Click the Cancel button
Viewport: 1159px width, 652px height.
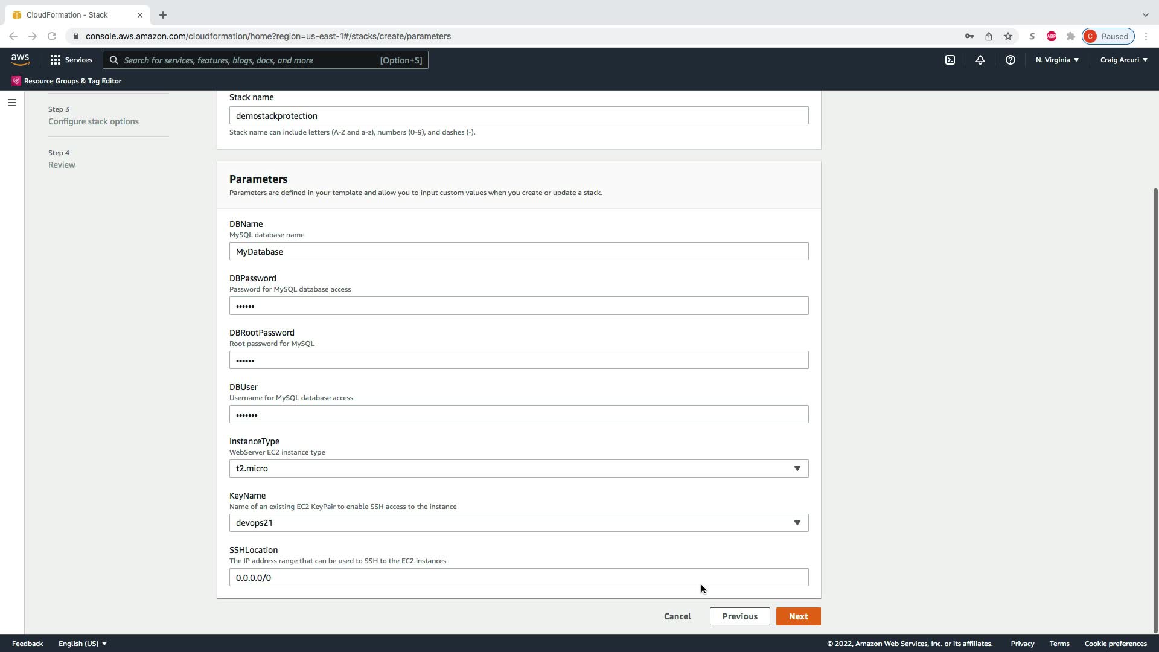[x=677, y=616]
